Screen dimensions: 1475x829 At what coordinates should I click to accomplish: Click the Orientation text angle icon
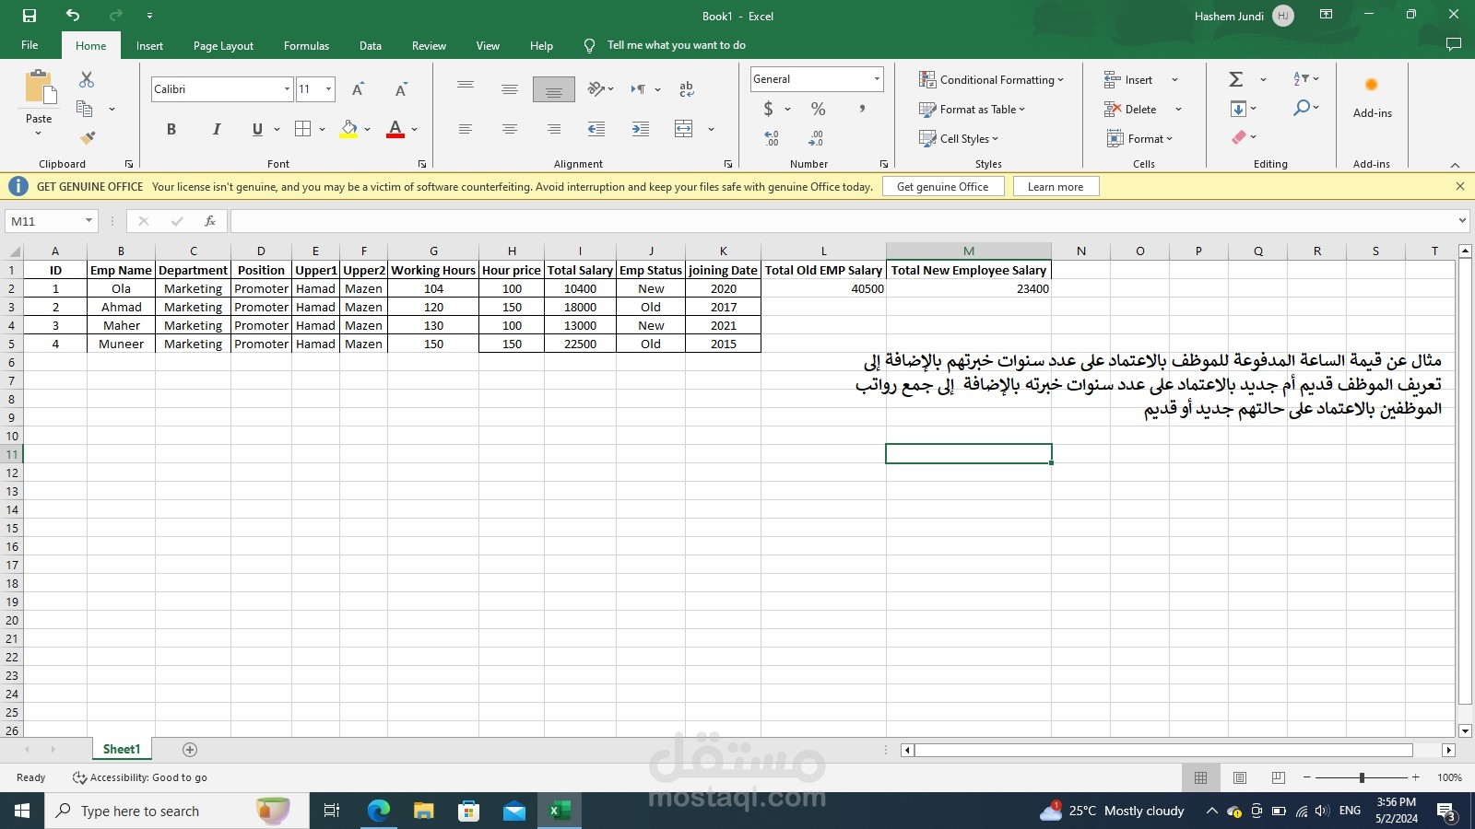coord(596,89)
